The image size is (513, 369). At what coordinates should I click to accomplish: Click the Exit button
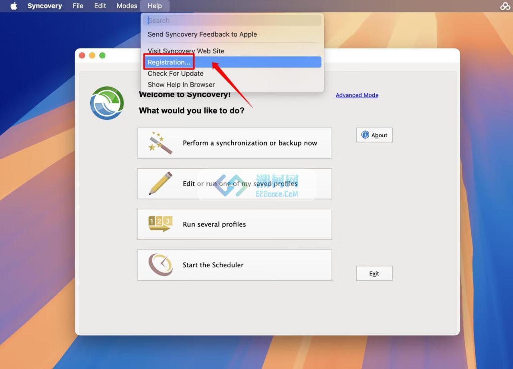click(374, 273)
